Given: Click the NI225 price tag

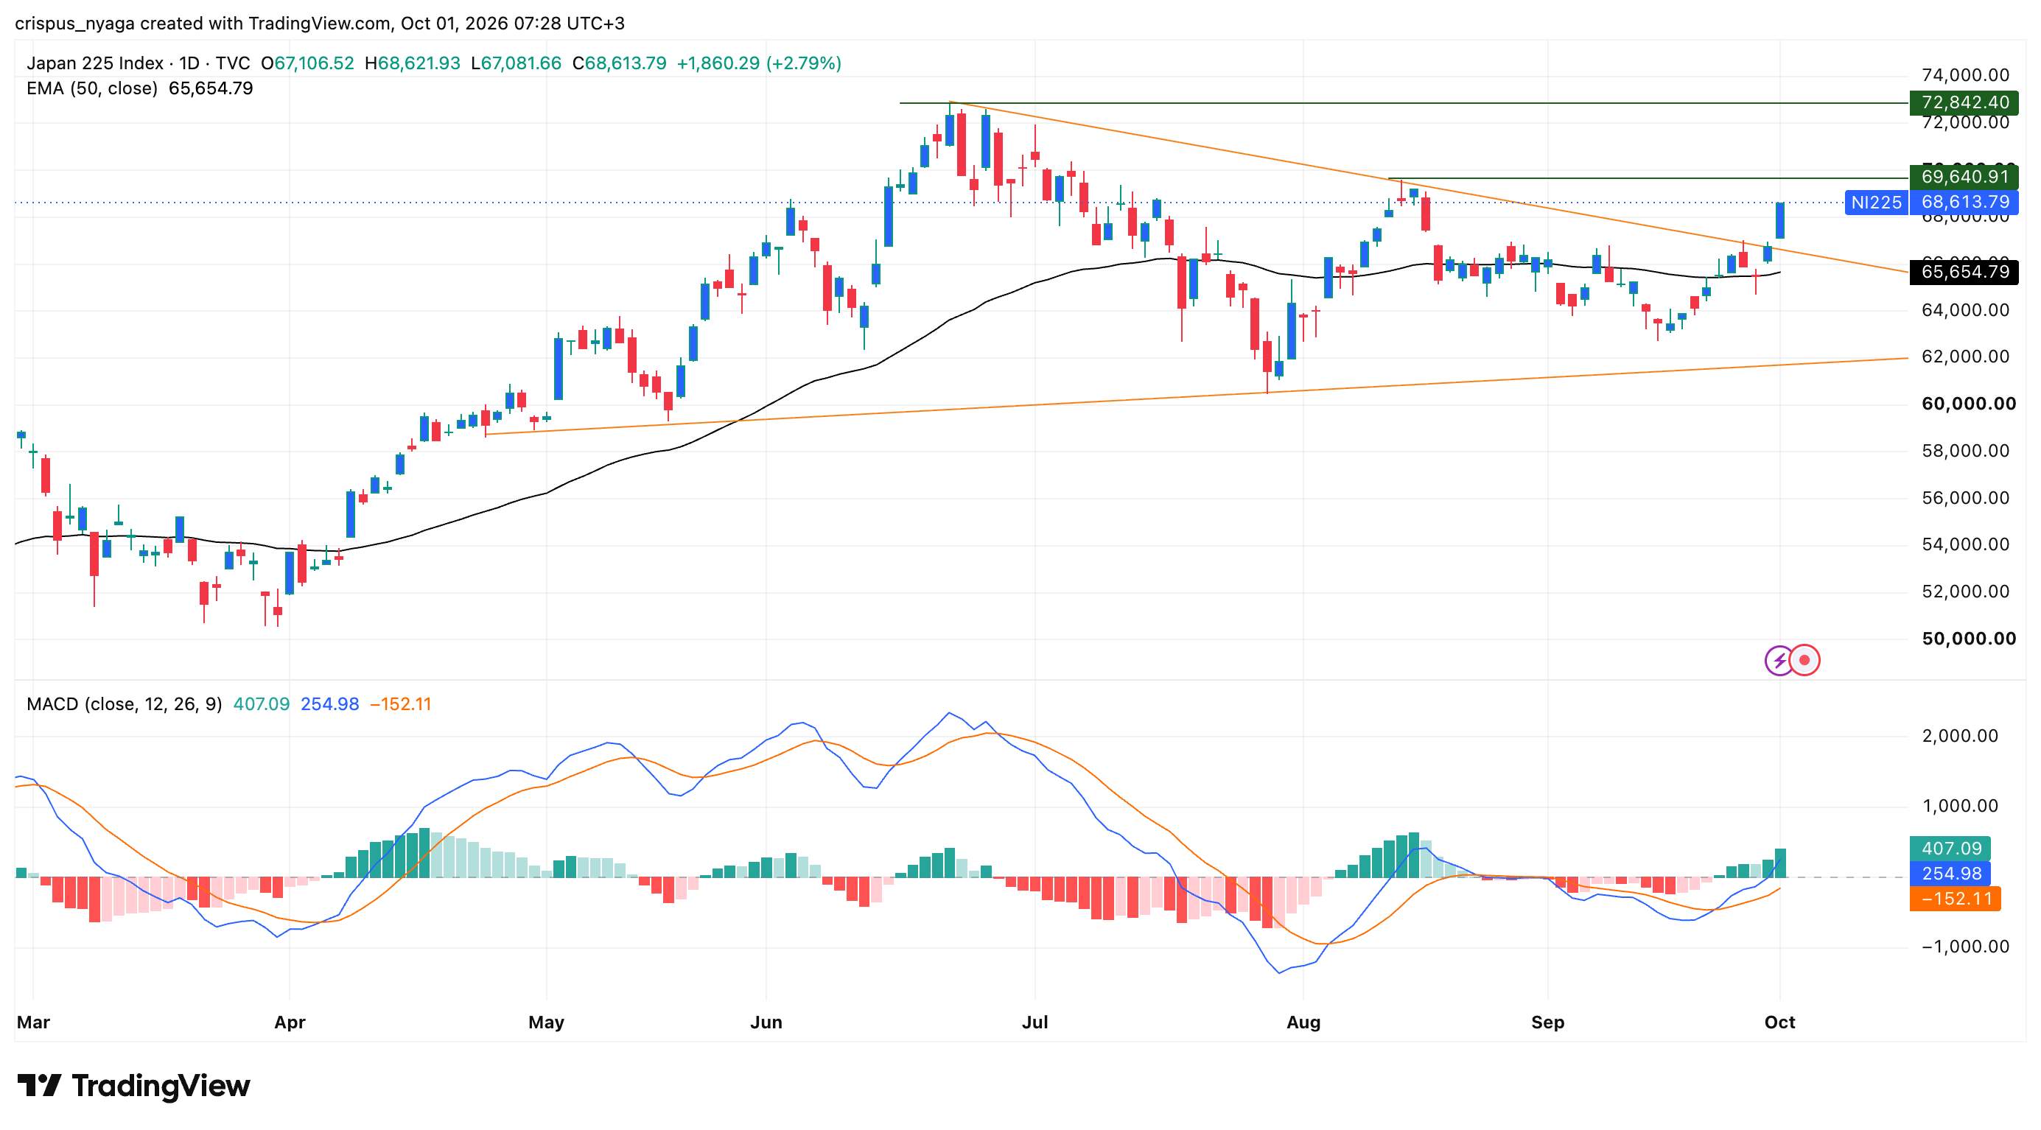Looking at the screenshot, I should pos(1875,203).
